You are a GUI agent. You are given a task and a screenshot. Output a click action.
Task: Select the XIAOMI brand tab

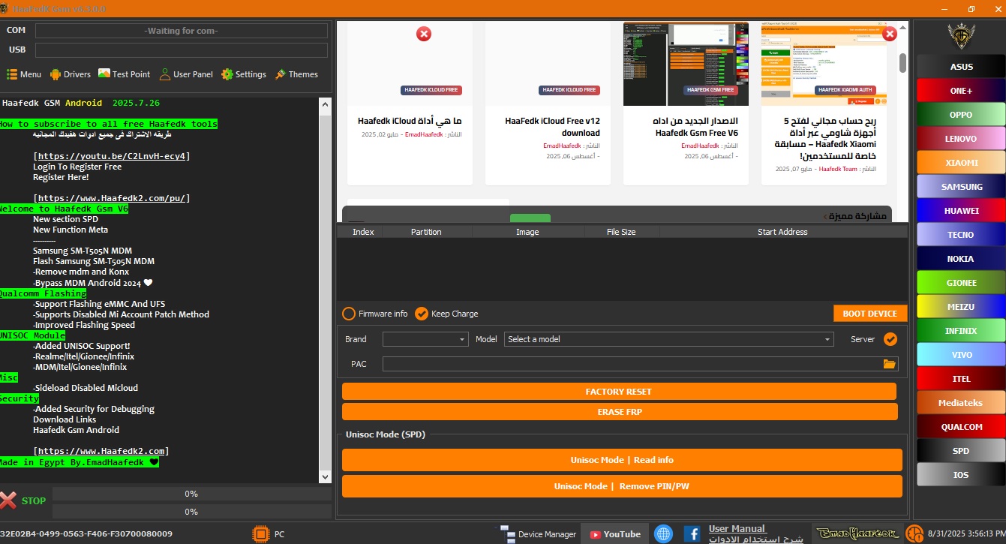pyautogui.click(x=961, y=163)
